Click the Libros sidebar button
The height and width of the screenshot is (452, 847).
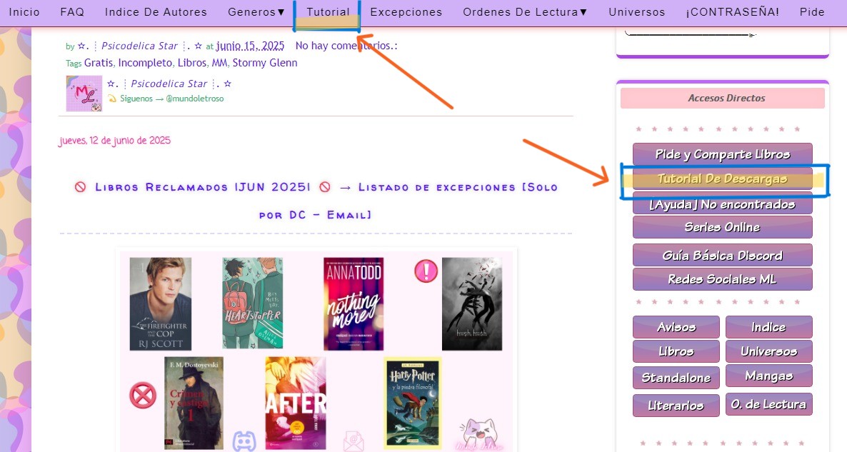tap(676, 351)
